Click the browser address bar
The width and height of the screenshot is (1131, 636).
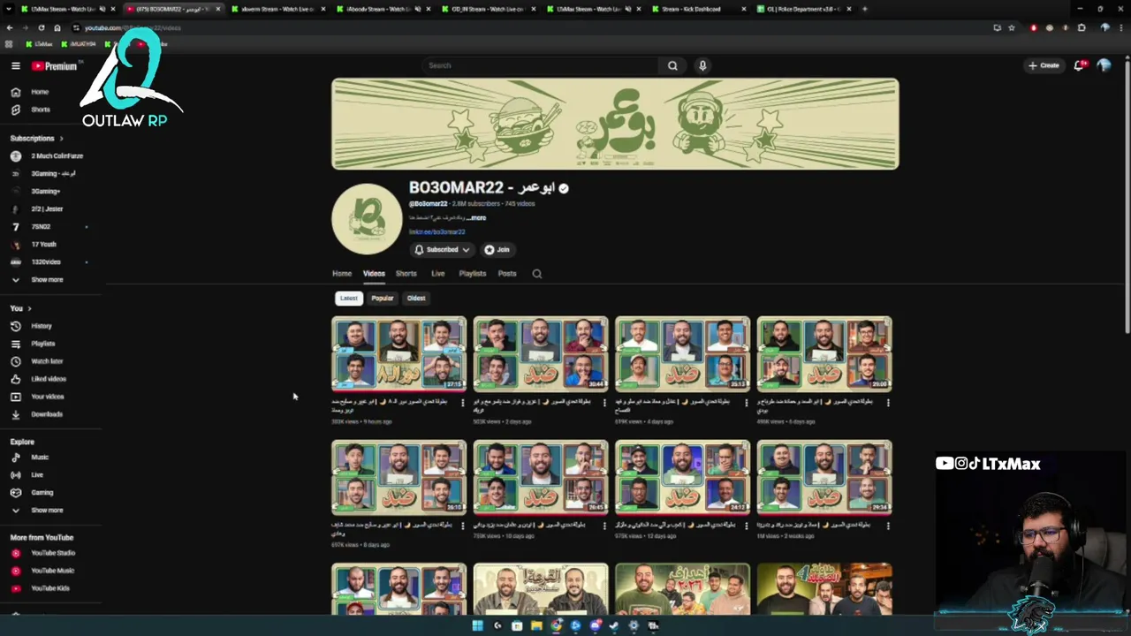(x=530, y=27)
